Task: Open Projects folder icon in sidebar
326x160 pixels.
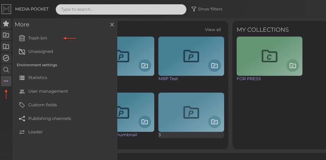Action: click(x=6, y=35)
